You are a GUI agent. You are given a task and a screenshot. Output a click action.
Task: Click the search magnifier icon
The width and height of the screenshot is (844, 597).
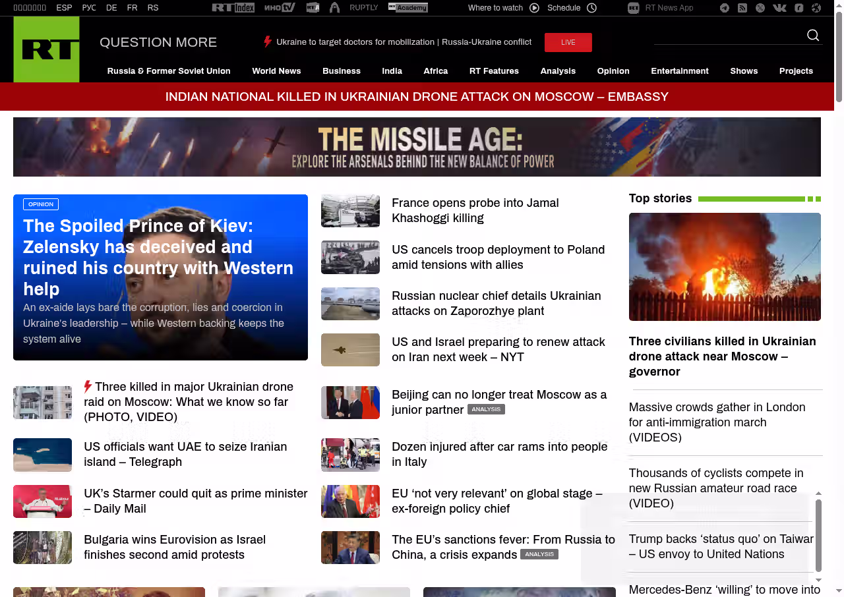click(813, 36)
